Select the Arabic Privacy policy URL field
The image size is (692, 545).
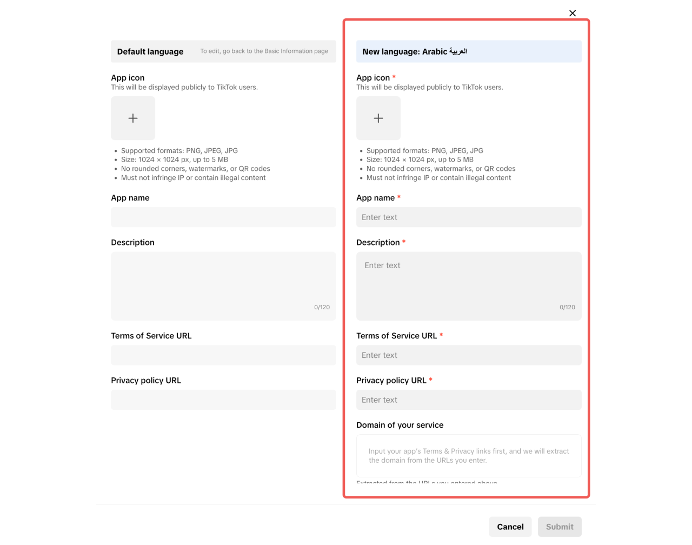(469, 400)
